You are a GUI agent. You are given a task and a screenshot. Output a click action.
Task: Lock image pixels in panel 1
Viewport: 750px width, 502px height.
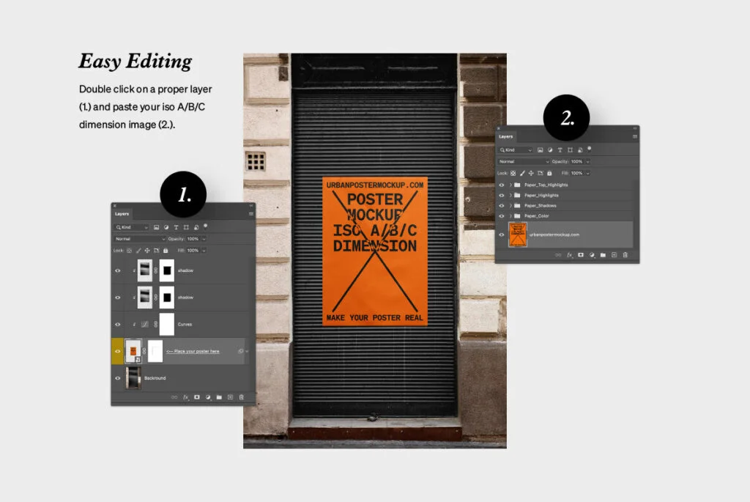tap(138, 251)
